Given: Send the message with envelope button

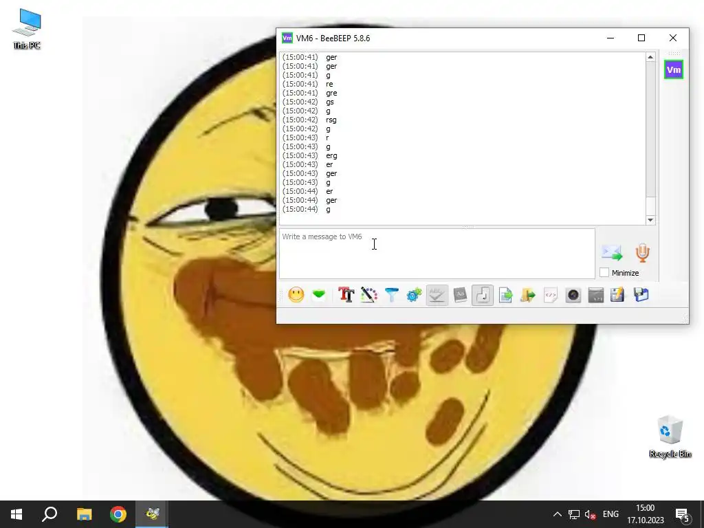Looking at the screenshot, I should point(612,253).
